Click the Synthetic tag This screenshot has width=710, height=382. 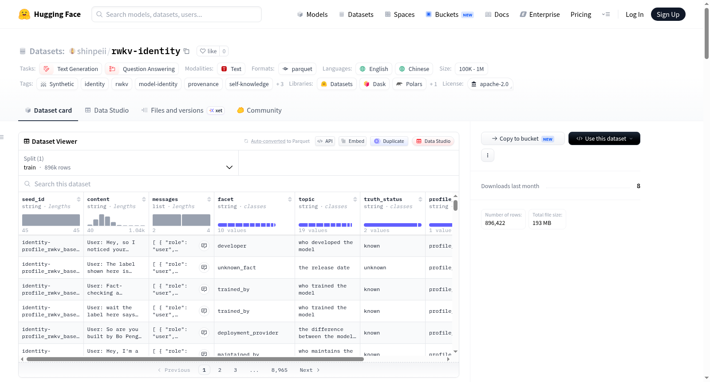coord(57,84)
